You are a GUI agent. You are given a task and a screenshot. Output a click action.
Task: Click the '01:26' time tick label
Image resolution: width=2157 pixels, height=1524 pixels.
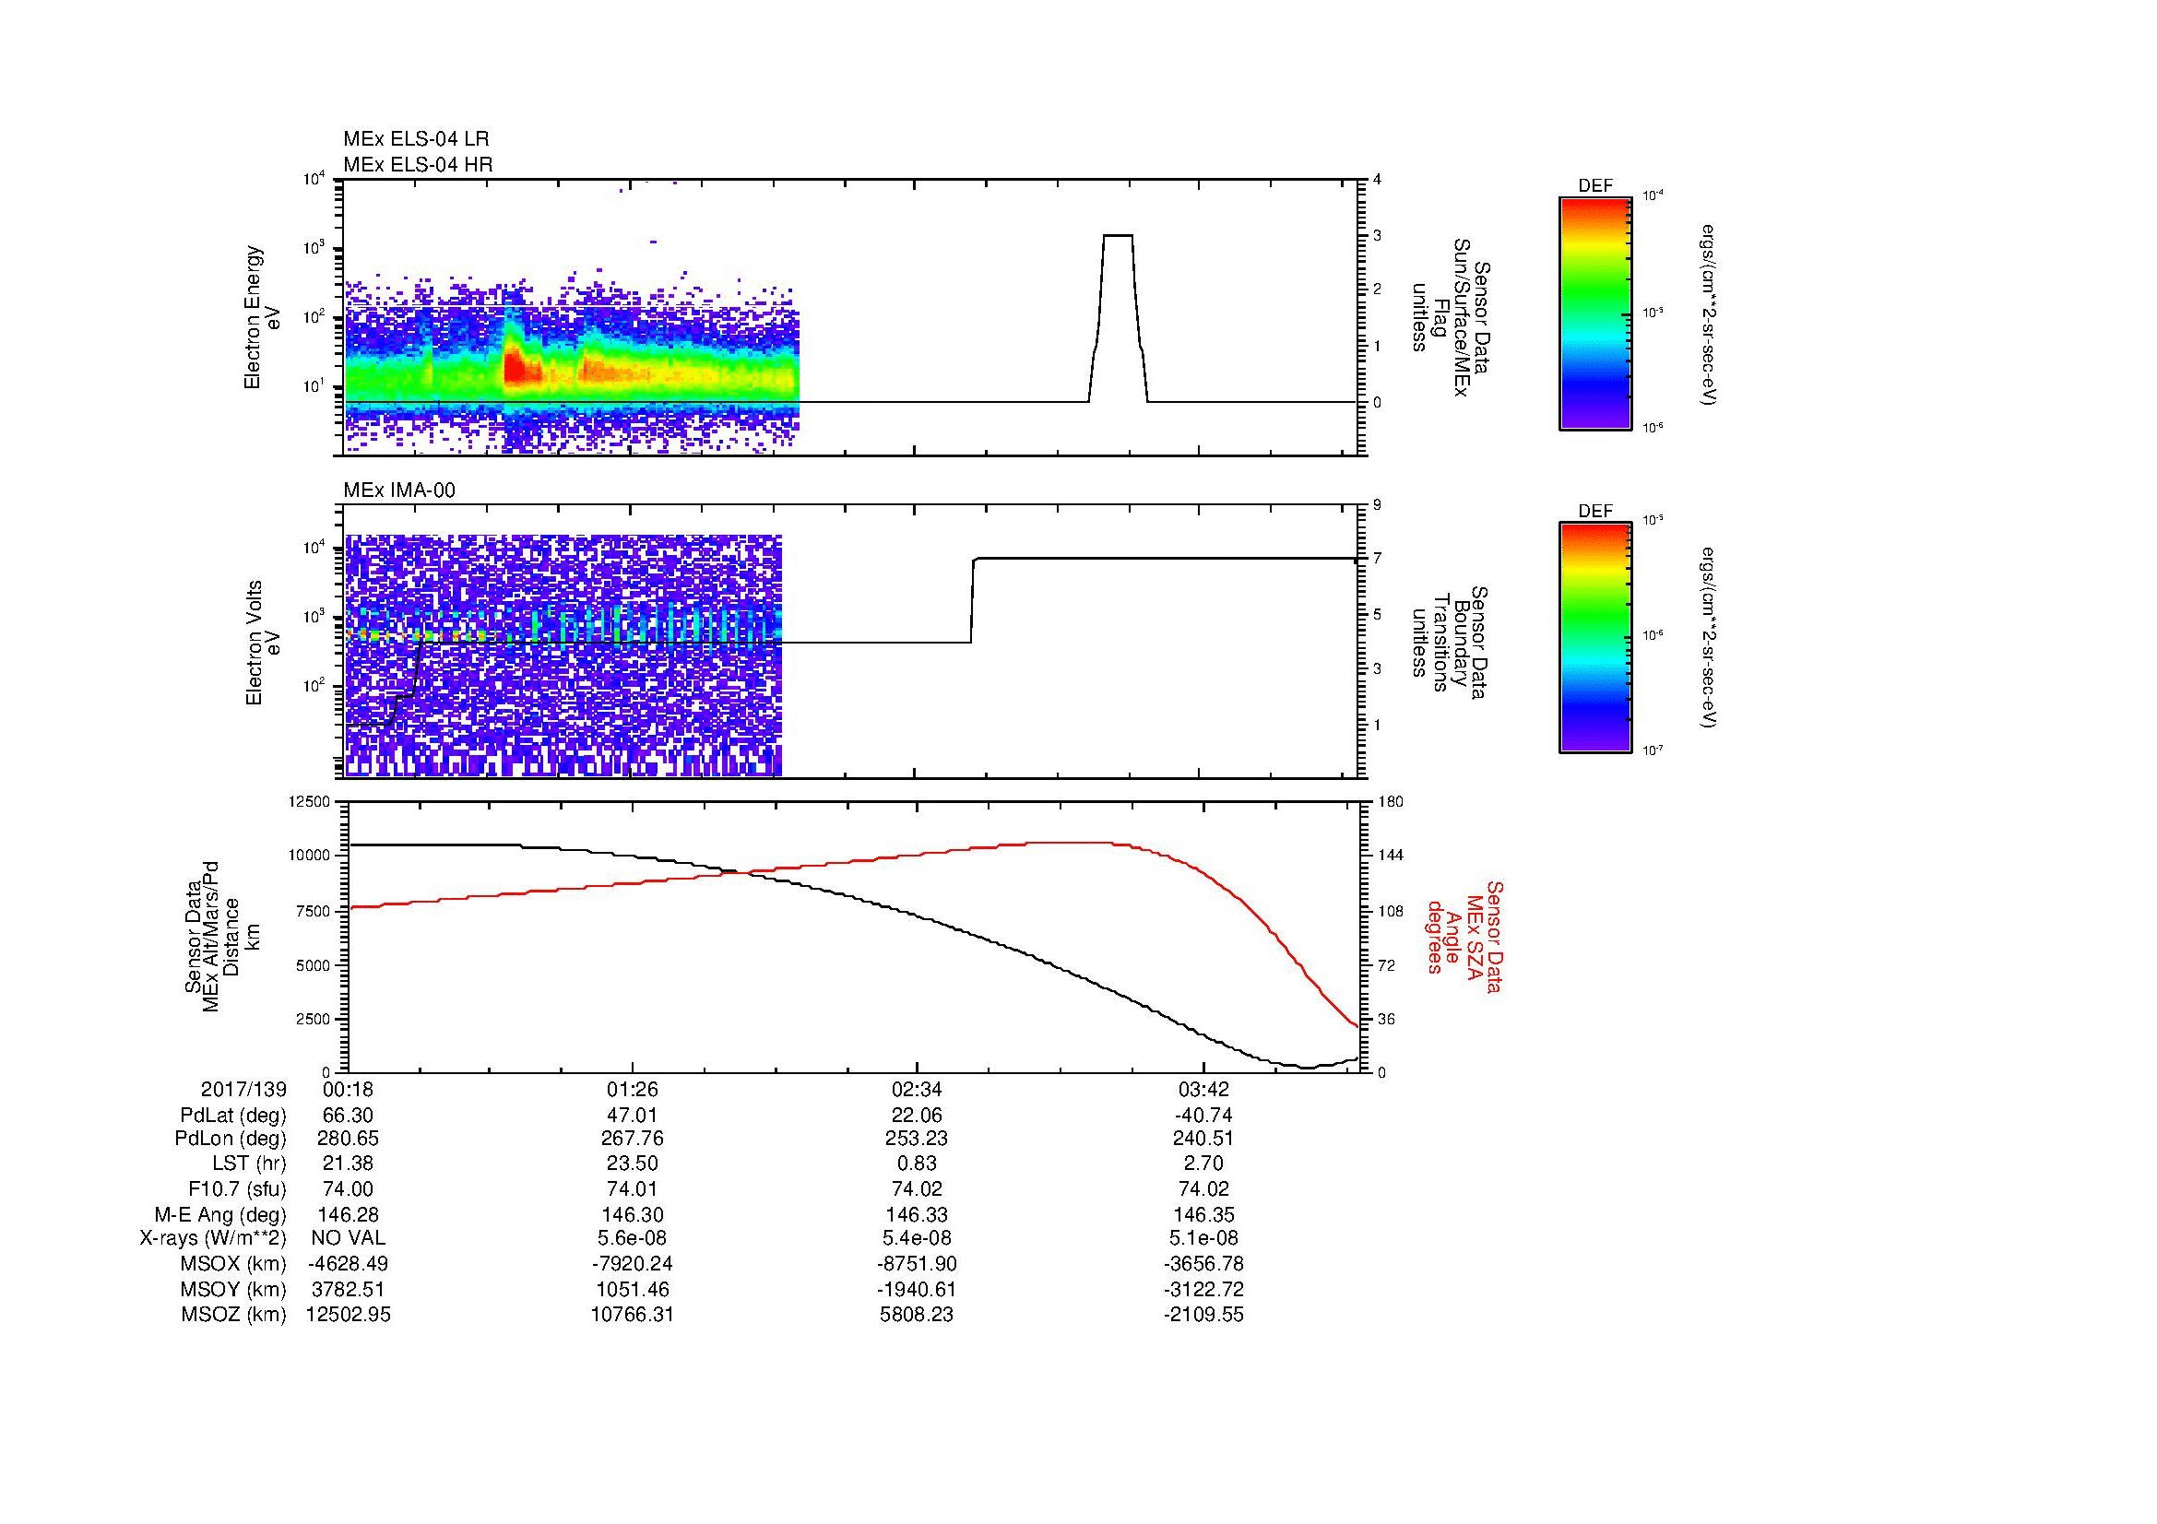[634, 1089]
